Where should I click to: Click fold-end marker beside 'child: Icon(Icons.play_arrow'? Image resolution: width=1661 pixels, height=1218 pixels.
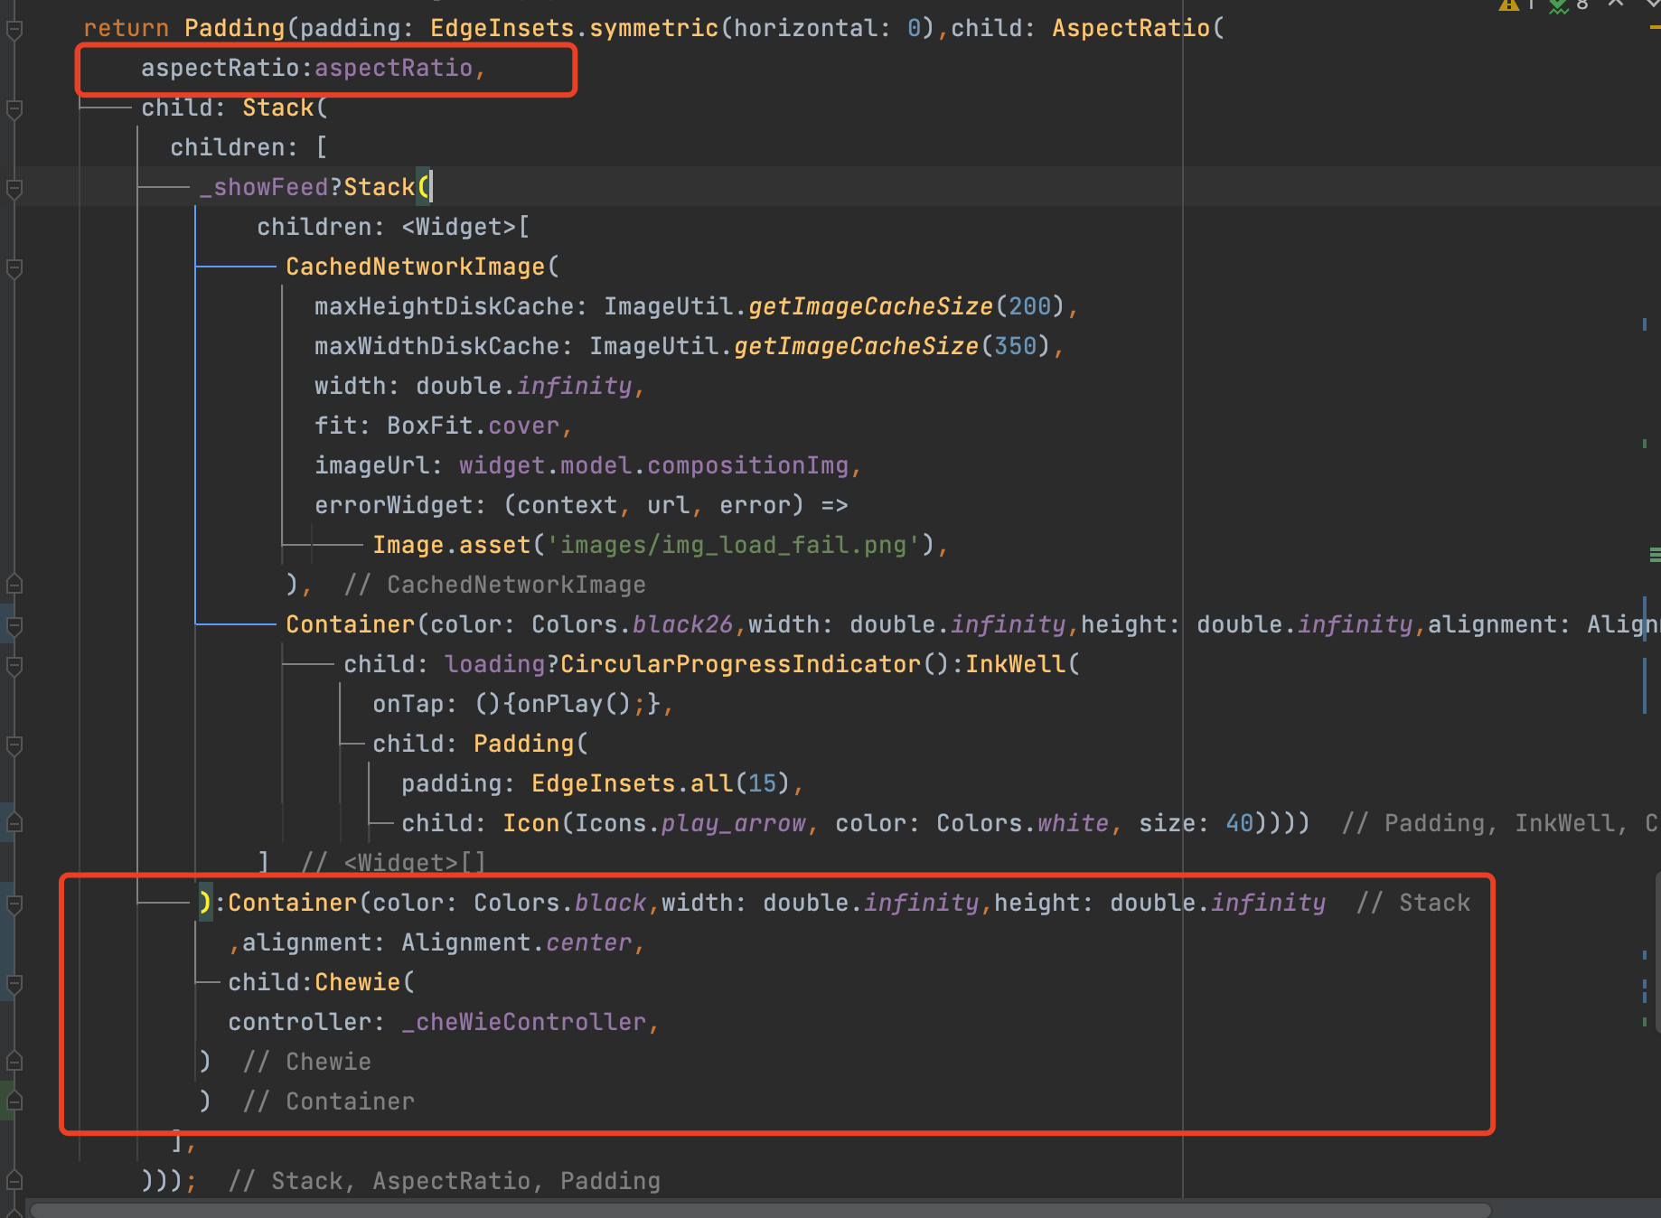[14, 824]
